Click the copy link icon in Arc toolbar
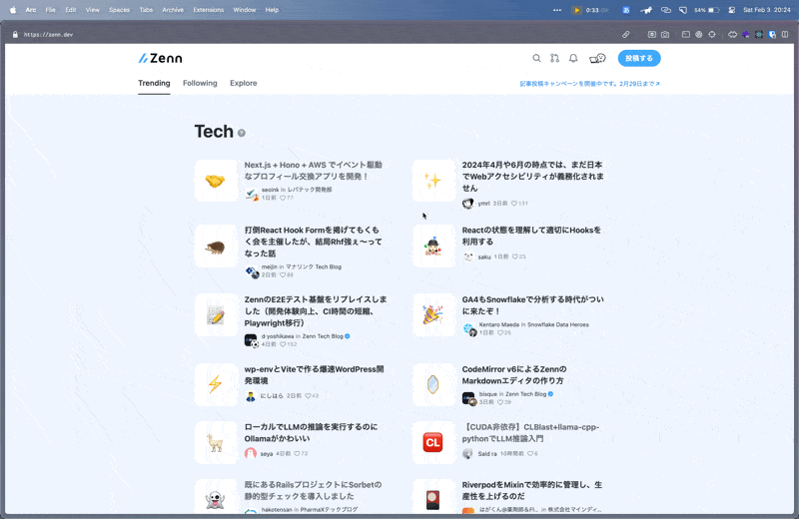Screen dimensions: 799x519 tap(626, 35)
